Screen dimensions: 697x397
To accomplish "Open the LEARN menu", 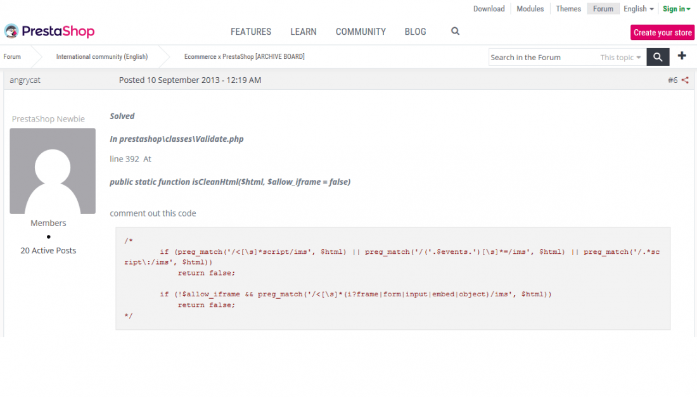I will (304, 32).
